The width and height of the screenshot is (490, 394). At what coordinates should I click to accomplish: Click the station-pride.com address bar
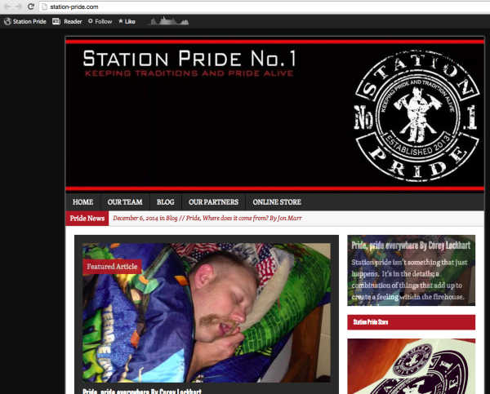pyautogui.click(x=265, y=7)
